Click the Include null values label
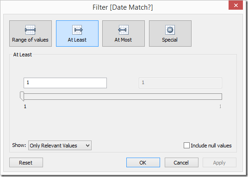The height and width of the screenshot is (177, 248). (211, 146)
